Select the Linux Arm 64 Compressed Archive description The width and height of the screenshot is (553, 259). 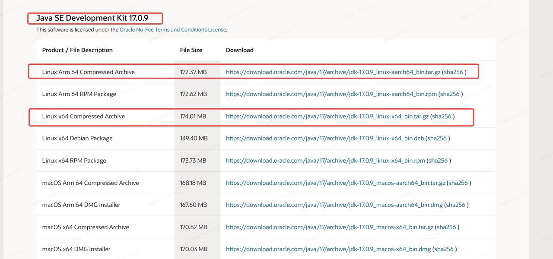(x=89, y=72)
